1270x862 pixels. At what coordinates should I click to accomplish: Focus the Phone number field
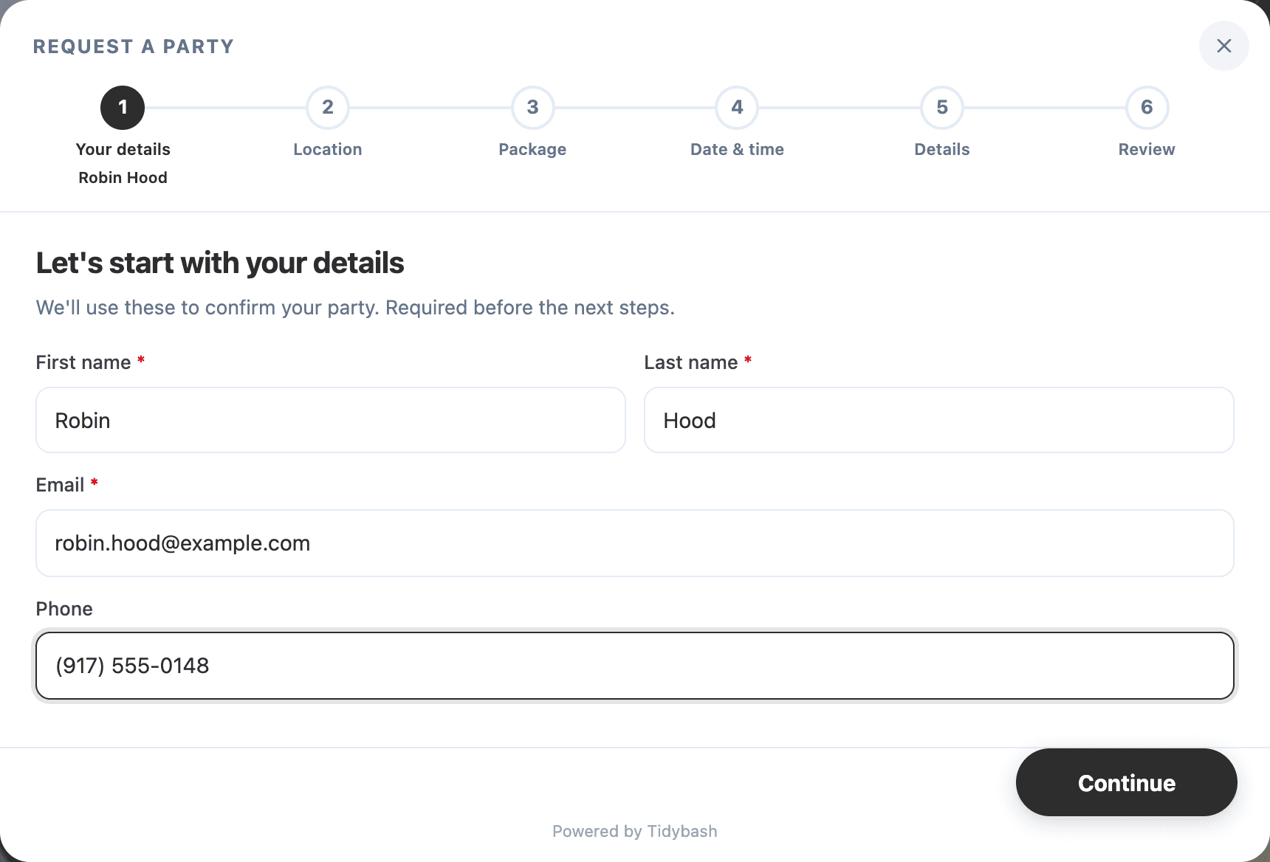(x=635, y=666)
